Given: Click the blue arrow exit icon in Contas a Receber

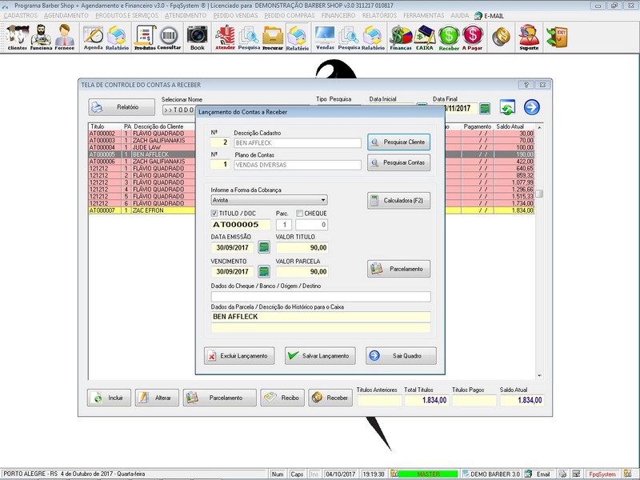Looking at the screenshot, I should tap(531, 107).
